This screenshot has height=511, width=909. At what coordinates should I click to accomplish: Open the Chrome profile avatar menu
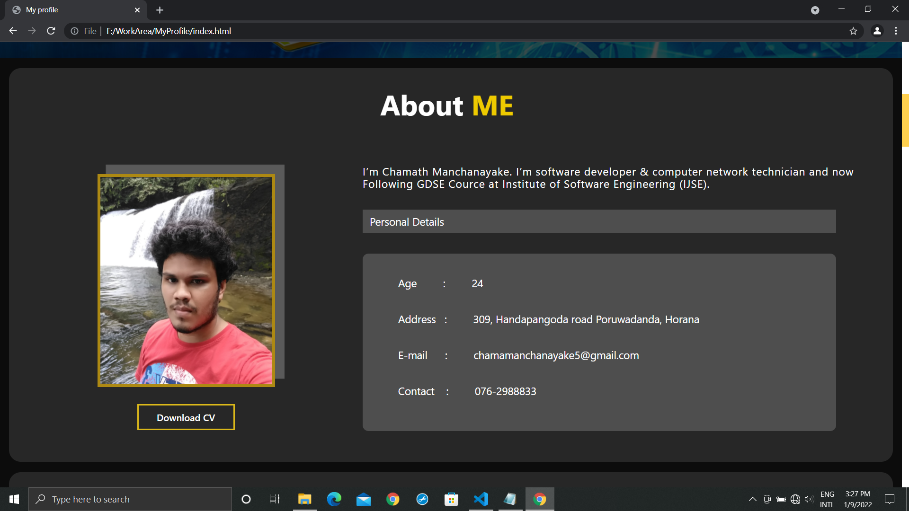(x=877, y=31)
